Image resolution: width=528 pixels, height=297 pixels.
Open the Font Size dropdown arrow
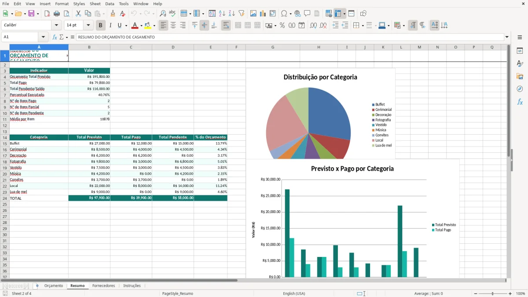pyautogui.click(x=88, y=26)
